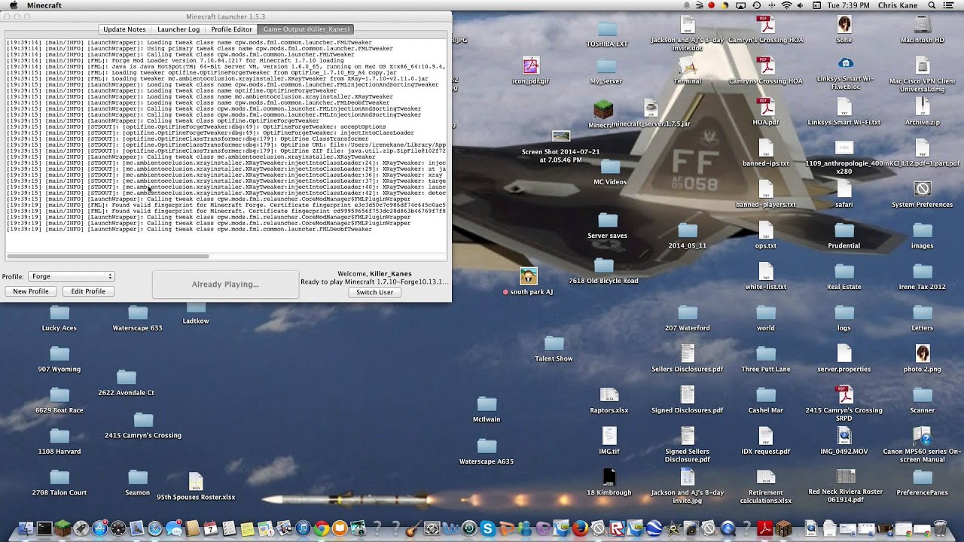The height and width of the screenshot is (542, 964).
Task: Open Finder from the Dock
Action: [x=26, y=528]
